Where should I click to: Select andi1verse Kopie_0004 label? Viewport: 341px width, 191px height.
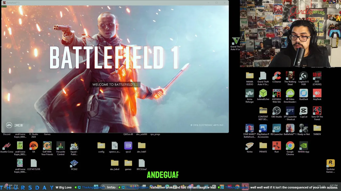(x=20, y=136)
